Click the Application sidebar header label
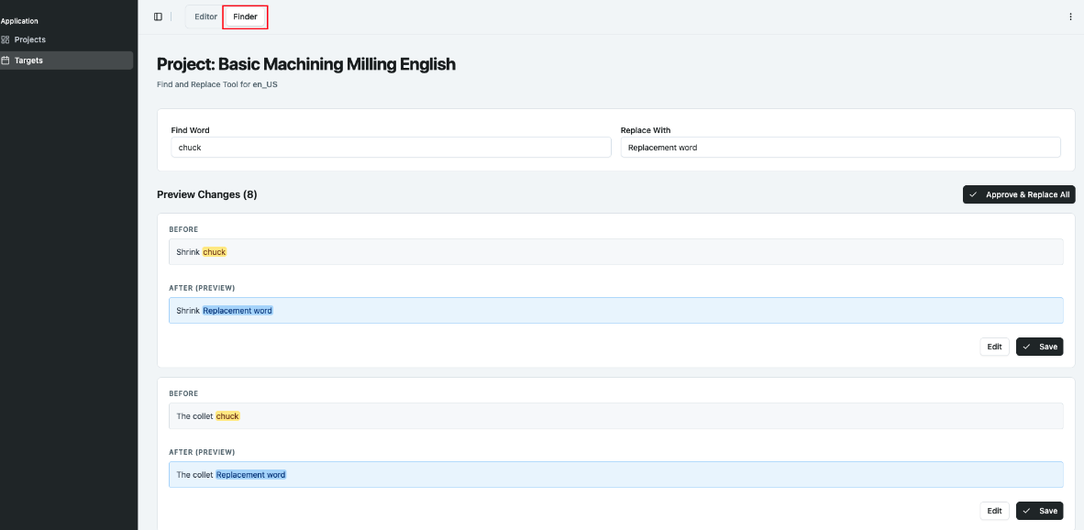 point(19,21)
